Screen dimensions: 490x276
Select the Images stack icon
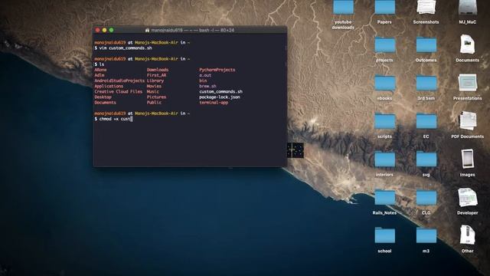click(x=468, y=159)
